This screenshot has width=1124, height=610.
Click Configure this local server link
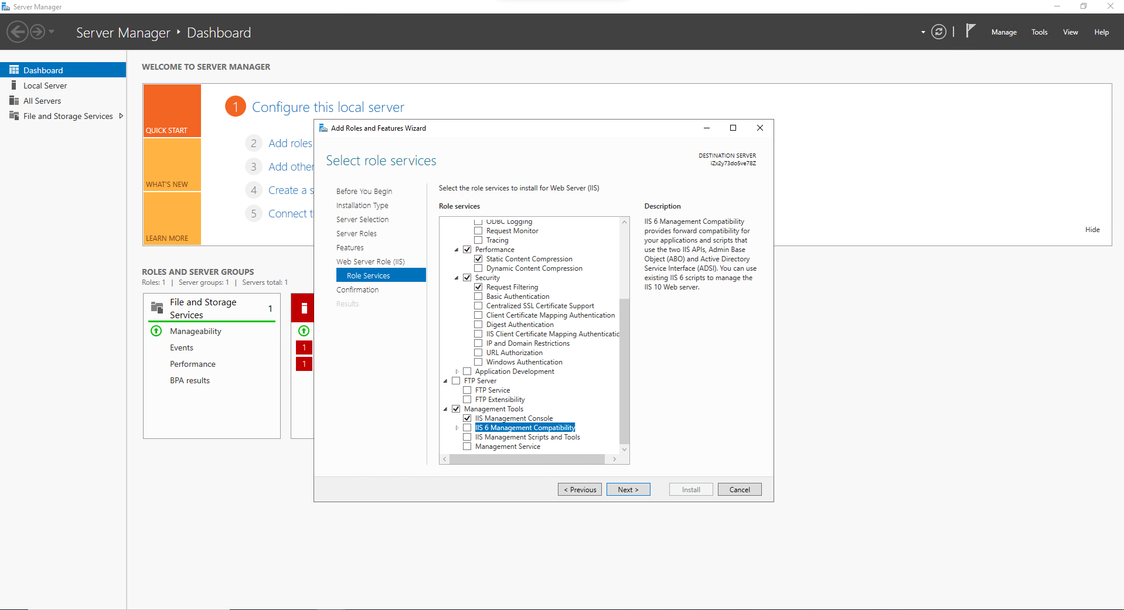click(328, 107)
